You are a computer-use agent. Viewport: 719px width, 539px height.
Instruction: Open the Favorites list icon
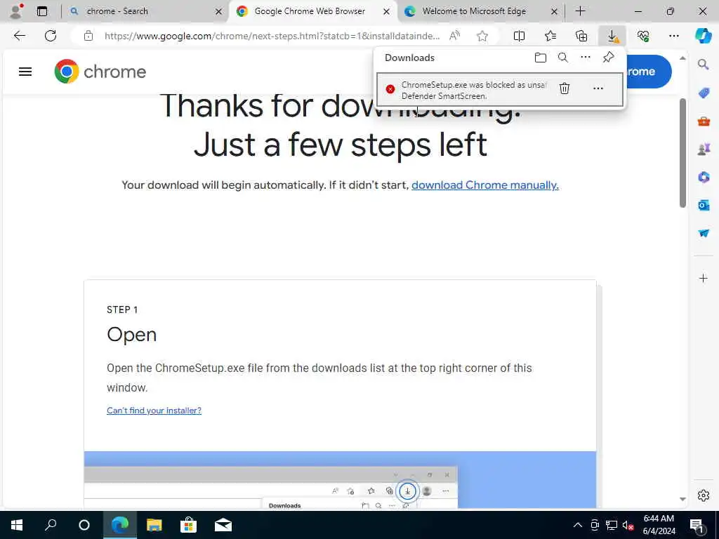click(x=550, y=36)
